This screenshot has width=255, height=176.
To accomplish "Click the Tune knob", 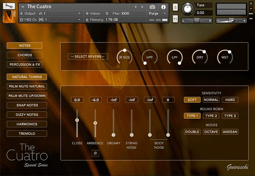I will (187, 9).
